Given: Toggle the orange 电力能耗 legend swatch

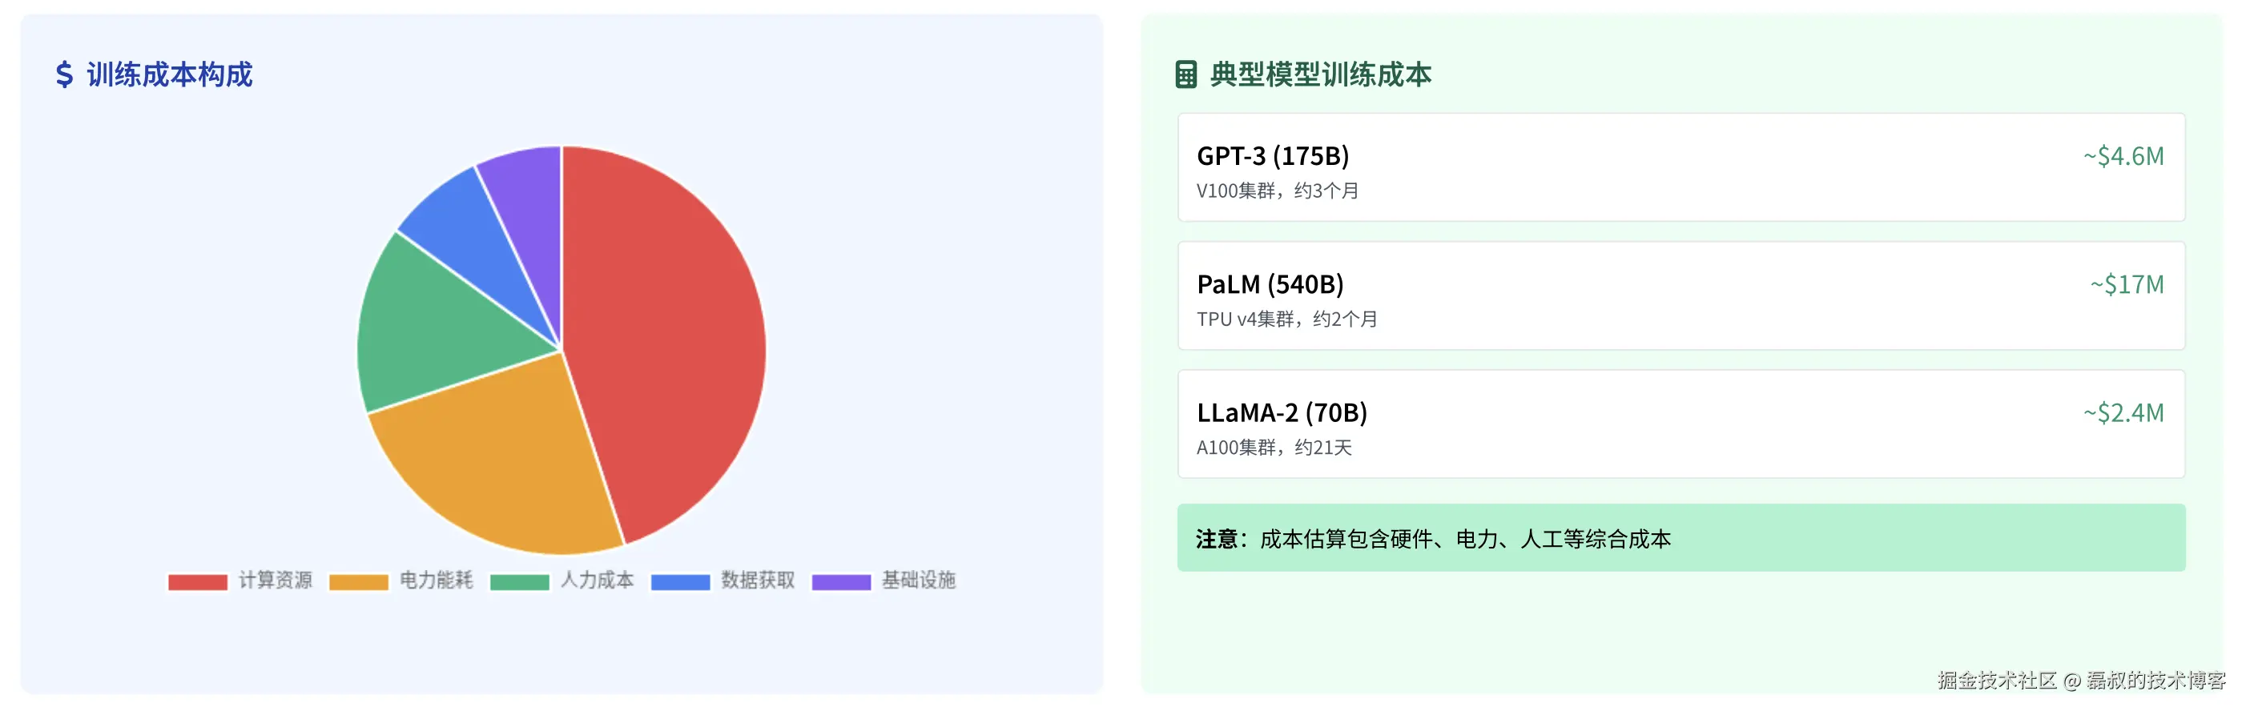Looking at the screenshot, I should (358, 582).
